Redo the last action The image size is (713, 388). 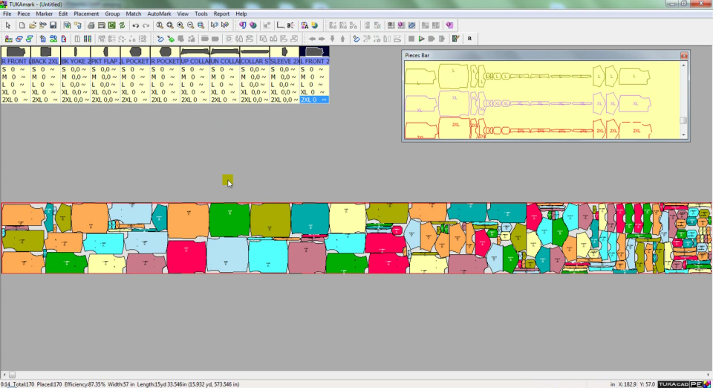pos(146,25)
